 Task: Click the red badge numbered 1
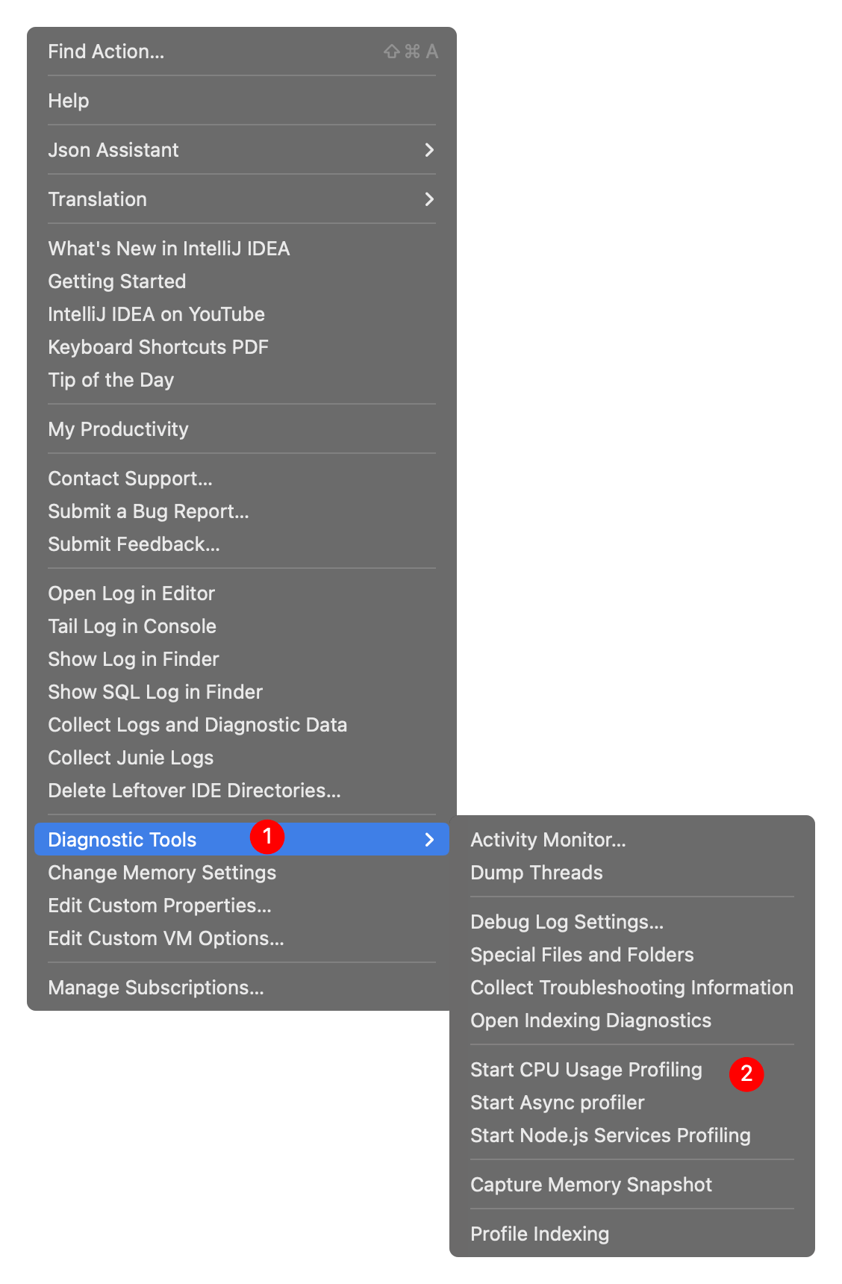[267, 837]
